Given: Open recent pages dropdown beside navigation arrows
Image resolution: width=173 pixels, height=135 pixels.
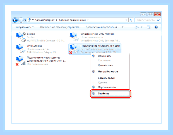Looking at the screenshot, I should coord(25,20).
